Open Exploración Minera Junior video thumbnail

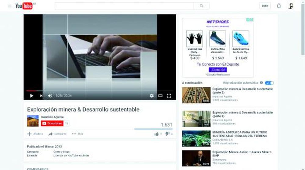[196, 158]
